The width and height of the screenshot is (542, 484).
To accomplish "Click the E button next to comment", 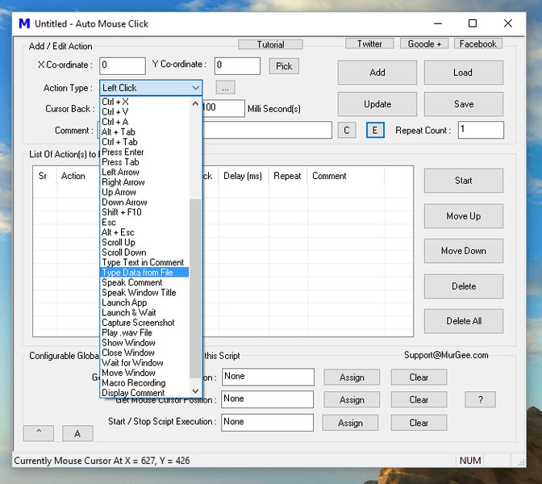I will (375, 130).
